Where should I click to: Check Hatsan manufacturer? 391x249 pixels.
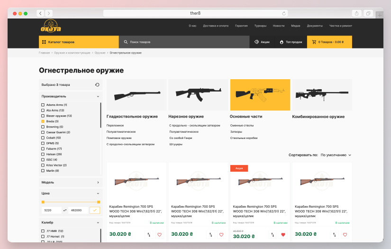43,154
